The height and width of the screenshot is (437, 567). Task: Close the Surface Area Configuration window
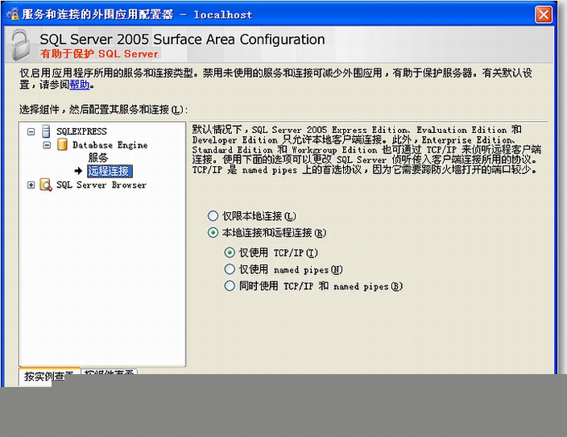pyautogui.click(x=544, y=15)
